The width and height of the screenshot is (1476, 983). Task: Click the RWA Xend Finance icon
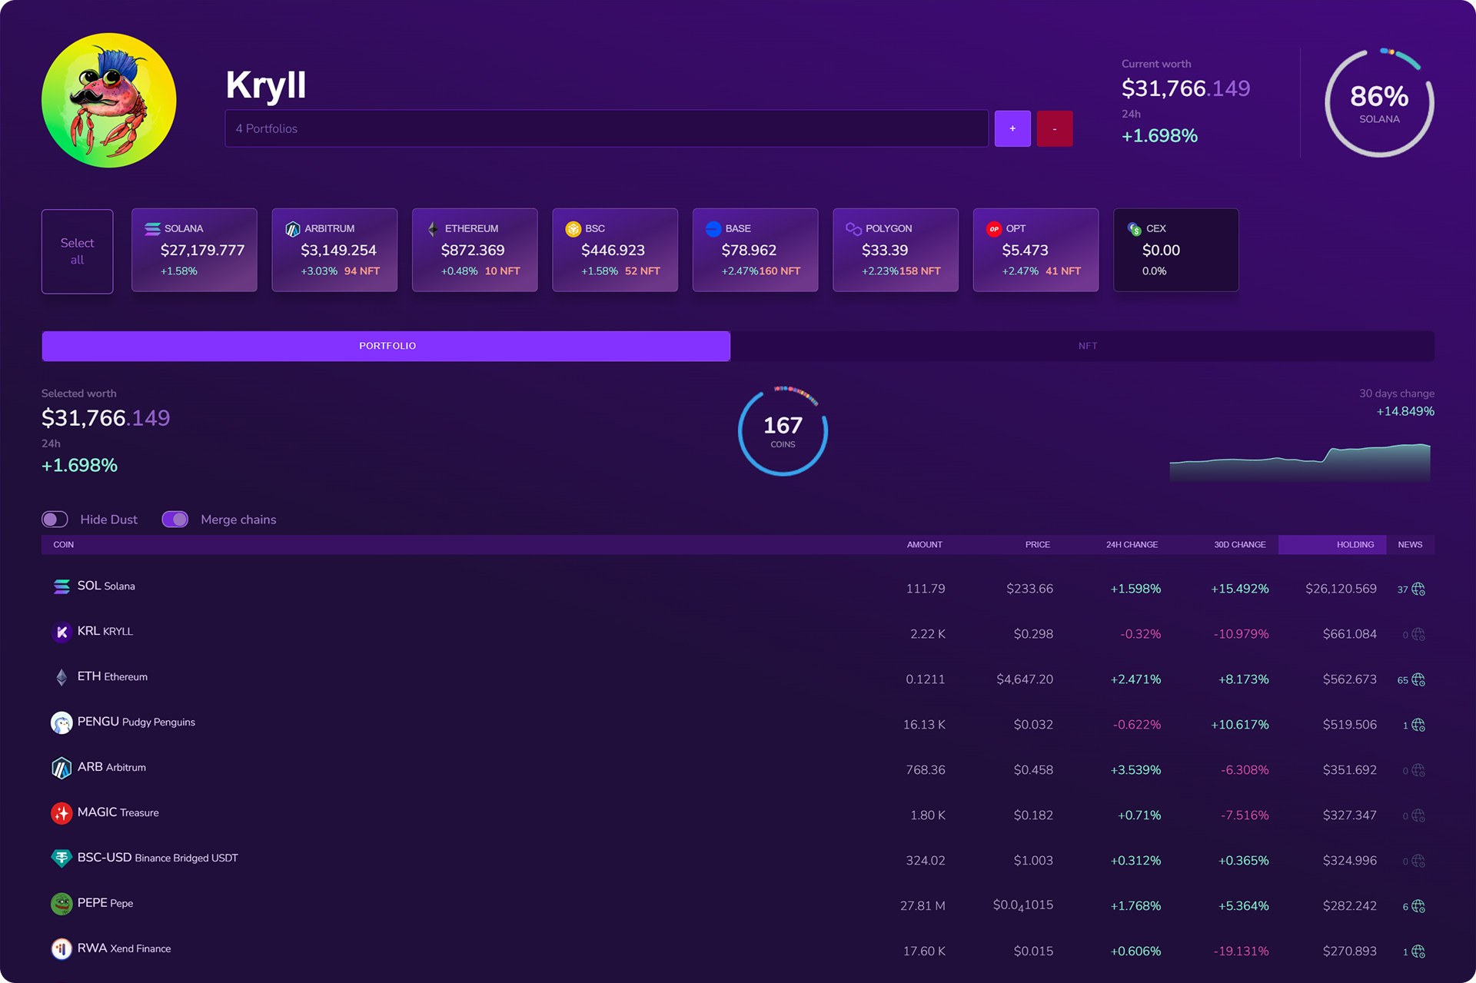tap(61, 949)
